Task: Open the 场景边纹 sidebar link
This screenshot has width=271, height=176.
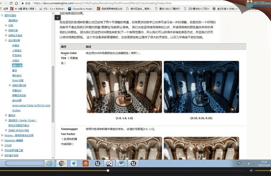Action: point(17,91)
